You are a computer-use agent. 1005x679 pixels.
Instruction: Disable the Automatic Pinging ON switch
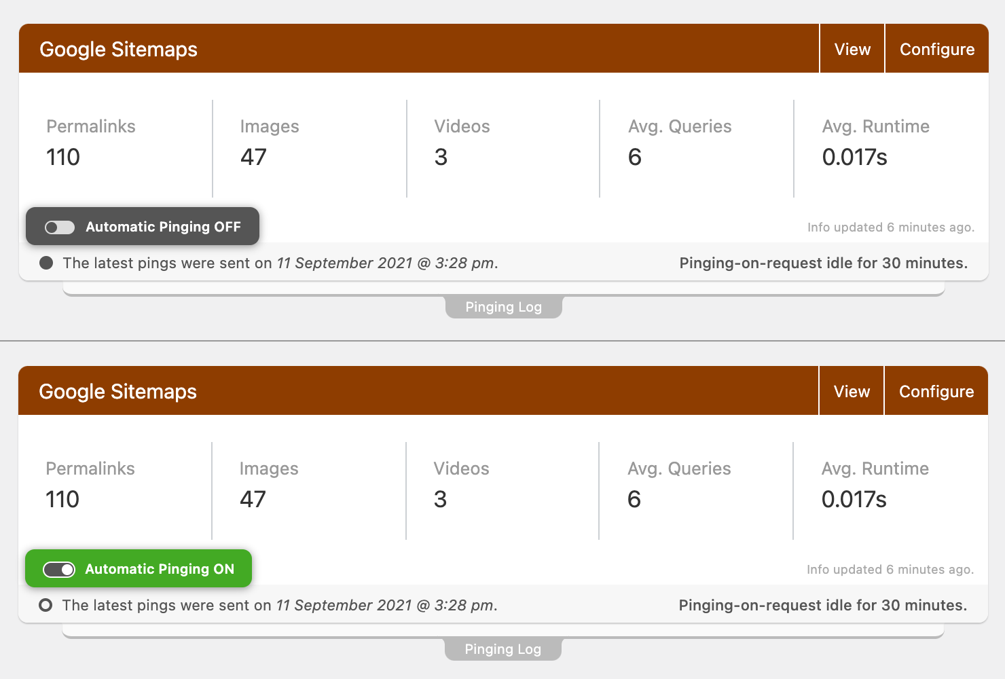click(59, 569)
